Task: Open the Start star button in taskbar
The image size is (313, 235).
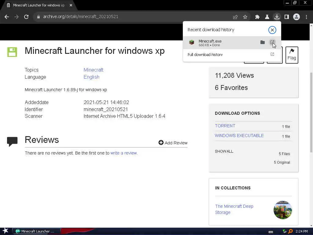Action: [x=5, y=231]
